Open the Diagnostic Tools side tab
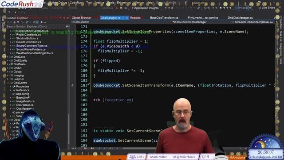This screenshot has height=160, width=284. pos(281,54)
